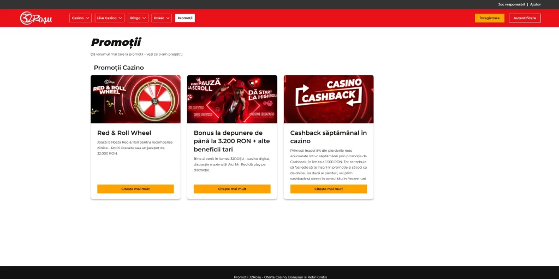
Task: Click the Promoții Cazino section heading
Action: tap(118, 68)
